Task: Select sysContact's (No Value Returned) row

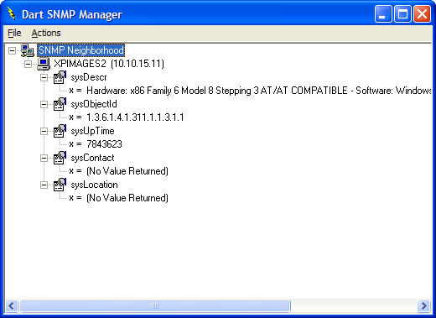Action: (x=127, y=171)
